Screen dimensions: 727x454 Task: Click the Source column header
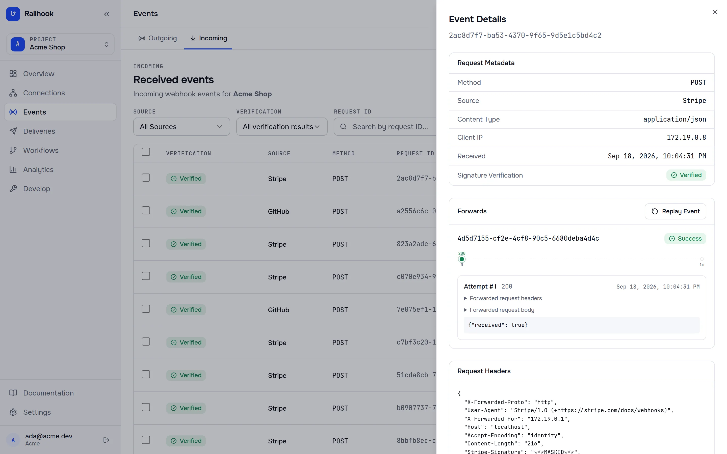pos(279,153)
